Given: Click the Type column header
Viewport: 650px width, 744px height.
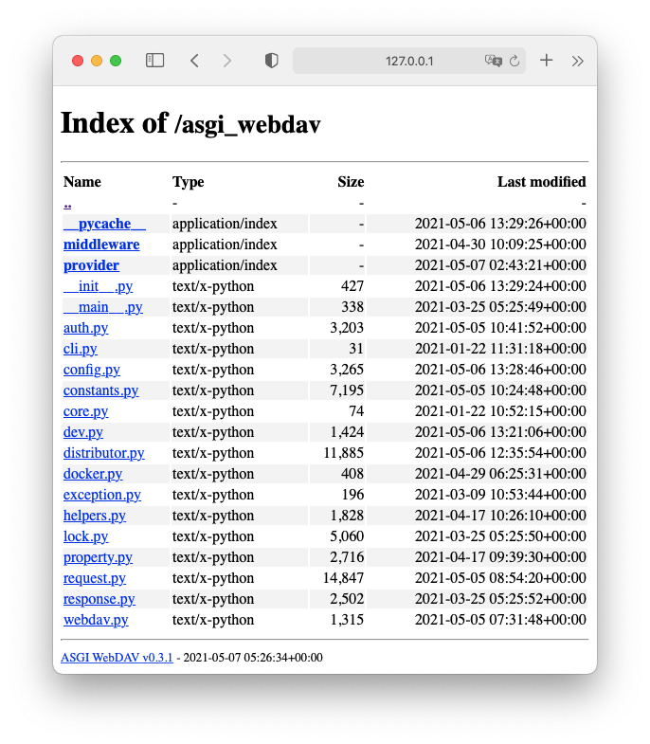Looking at the screenshot, I should click(x=189, y=182).
